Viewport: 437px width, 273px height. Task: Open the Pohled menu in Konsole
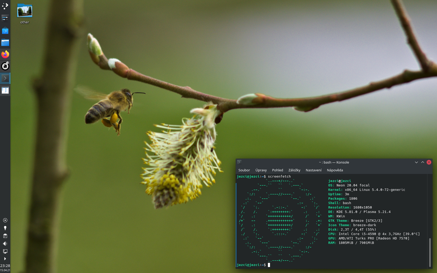tap(278, 170)
